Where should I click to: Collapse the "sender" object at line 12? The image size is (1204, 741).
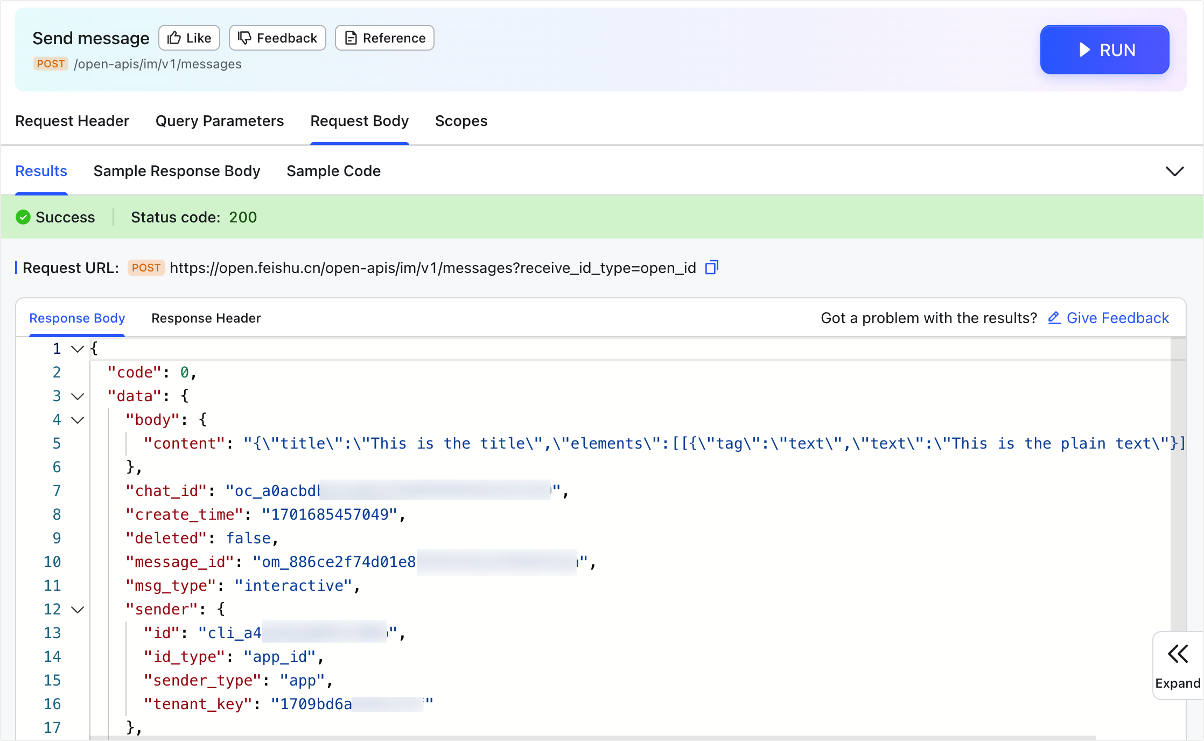(78, 610)
